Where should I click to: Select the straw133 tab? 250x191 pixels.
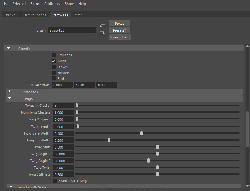click(x=61, y=15)
